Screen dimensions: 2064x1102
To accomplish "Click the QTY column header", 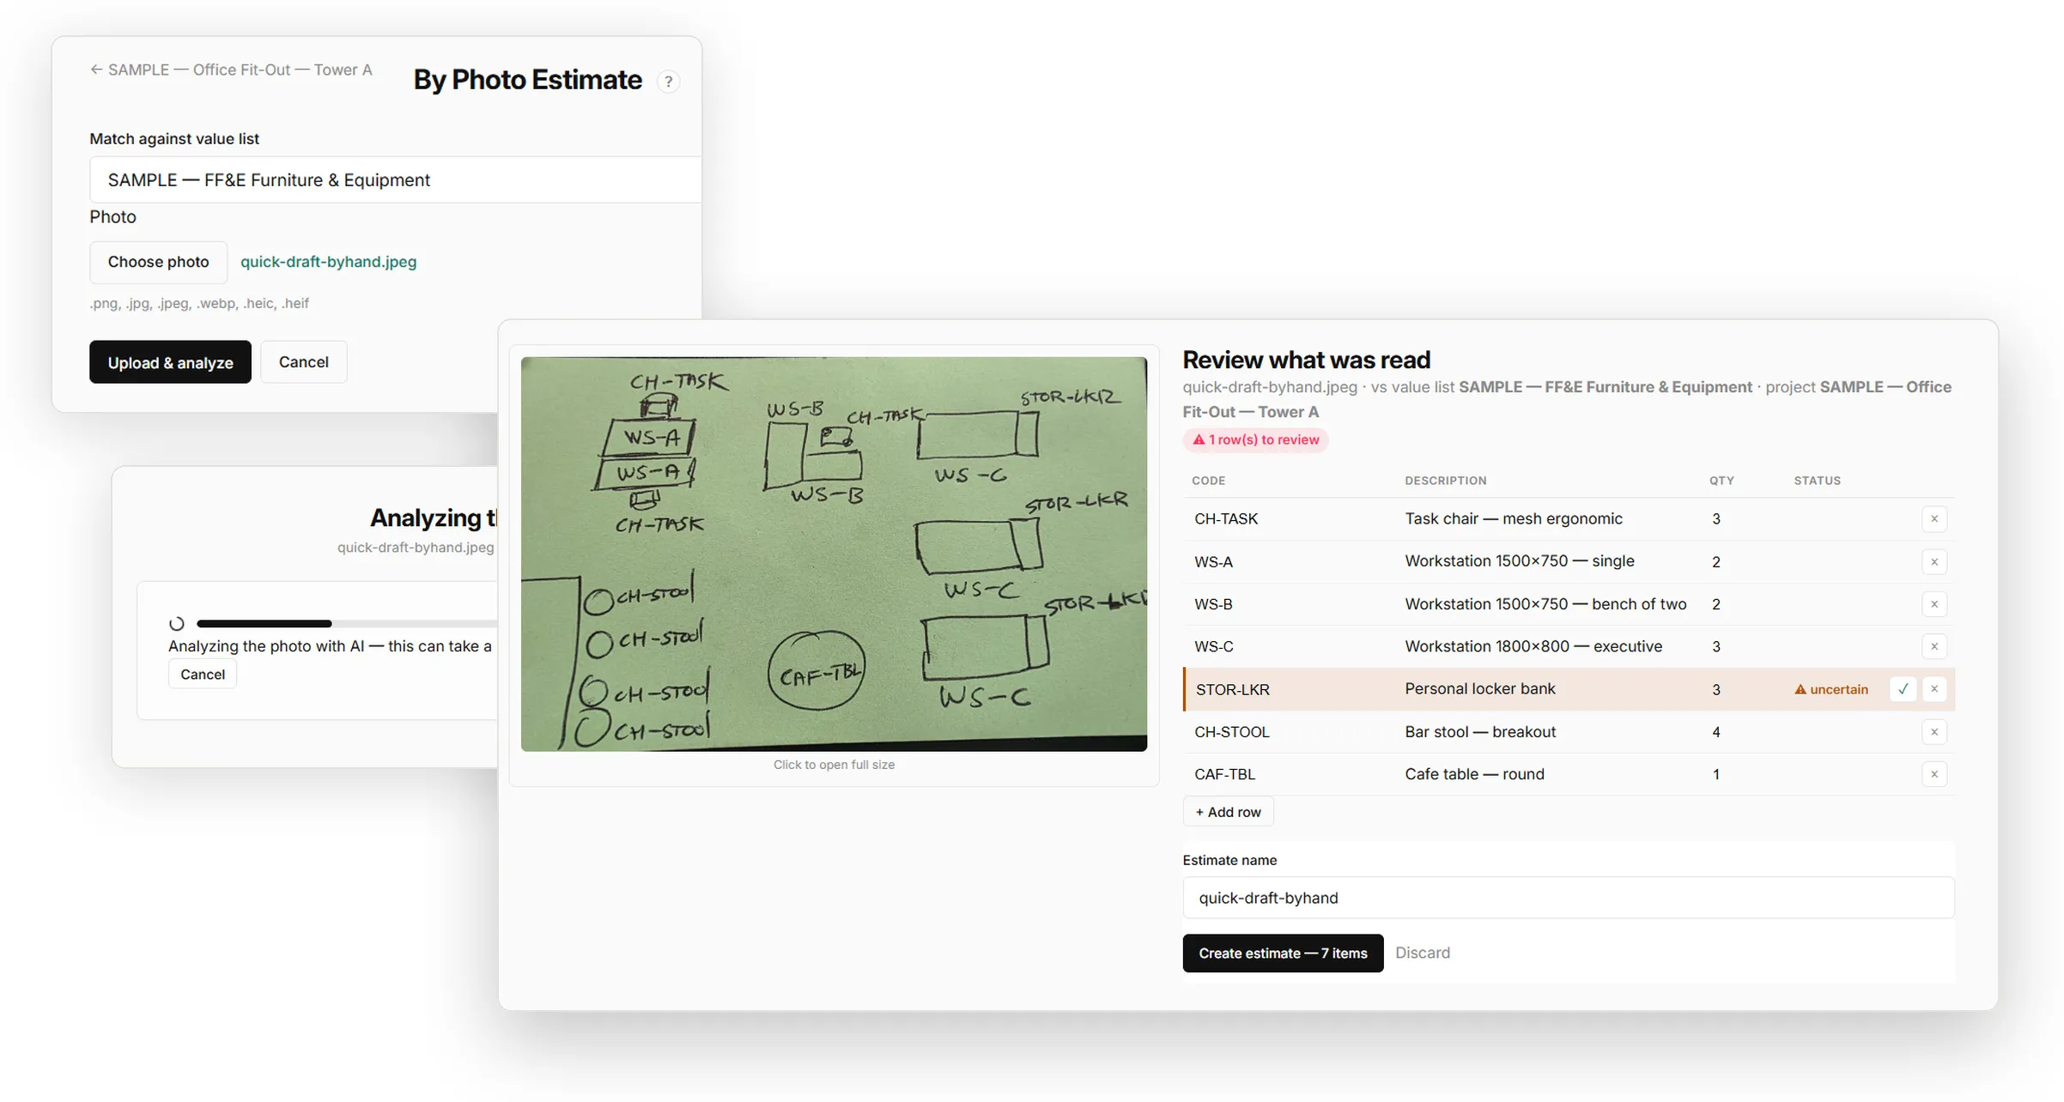I will click(x=1721, y=481).
